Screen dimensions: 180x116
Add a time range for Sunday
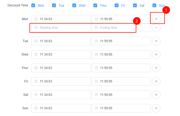[x=156, y=108]
